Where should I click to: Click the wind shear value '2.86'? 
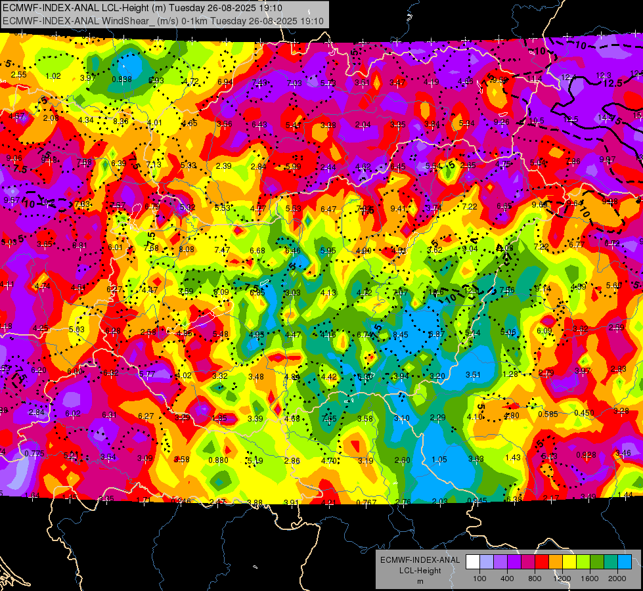point(292,460)
